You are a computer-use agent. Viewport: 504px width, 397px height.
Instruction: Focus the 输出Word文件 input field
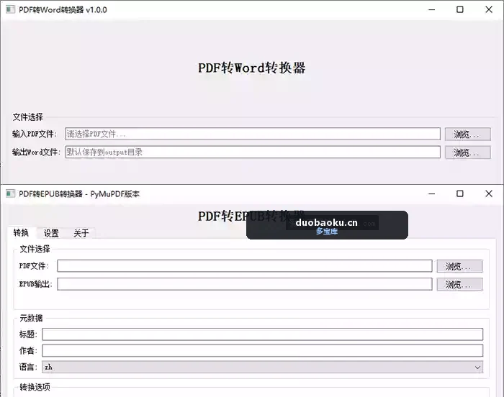tap(253, 152)
